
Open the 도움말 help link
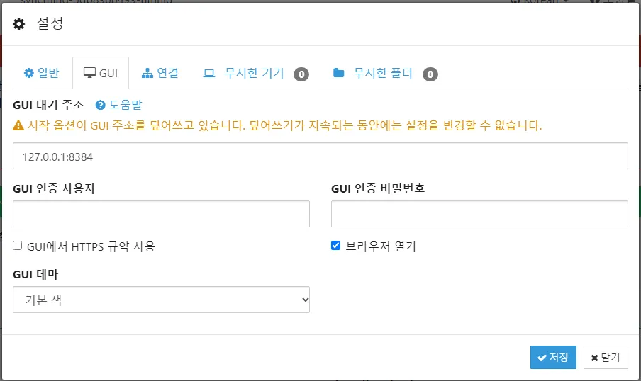tap(125, 105)
